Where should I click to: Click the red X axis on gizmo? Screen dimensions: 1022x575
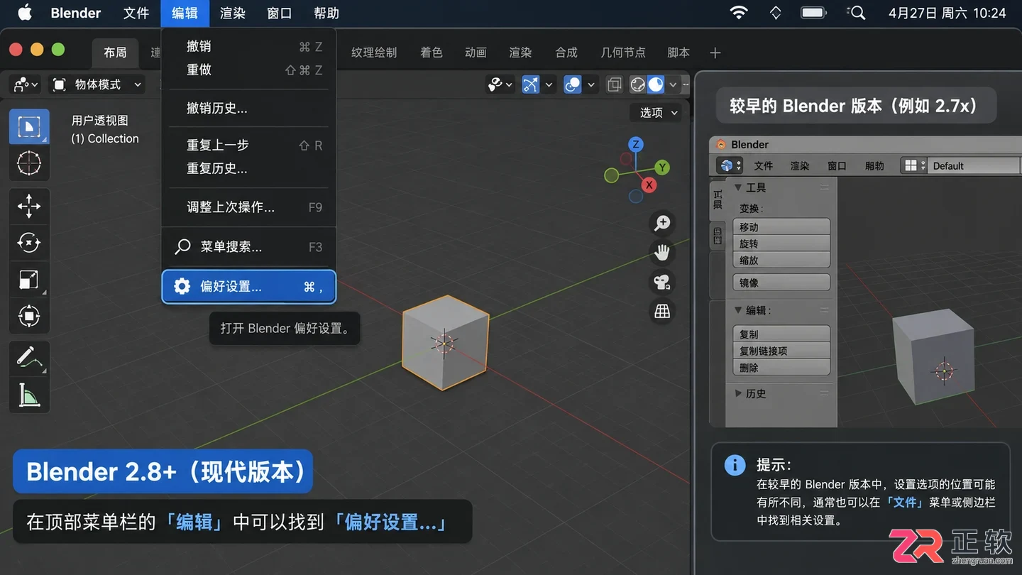pyautogui.click(x=649, y=185)
